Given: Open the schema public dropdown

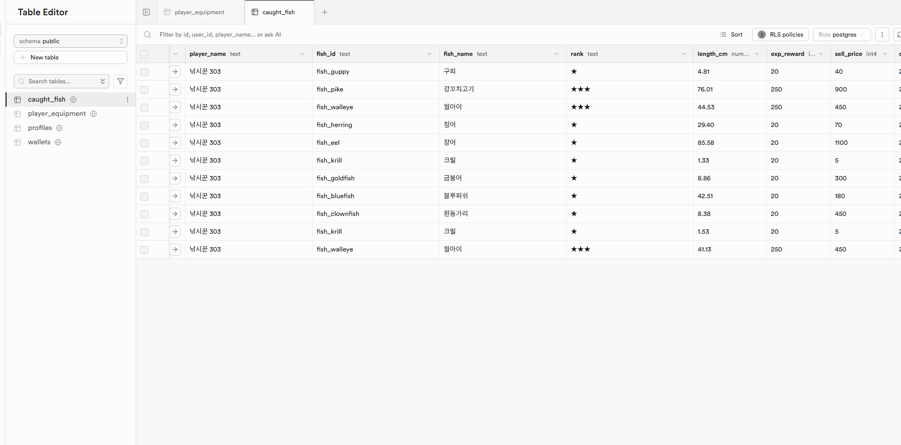Looking at the screenshot, I should [71, 41].
